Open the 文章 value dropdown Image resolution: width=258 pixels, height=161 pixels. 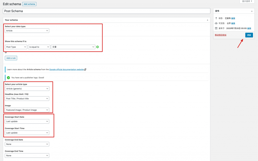pos(73,47)
